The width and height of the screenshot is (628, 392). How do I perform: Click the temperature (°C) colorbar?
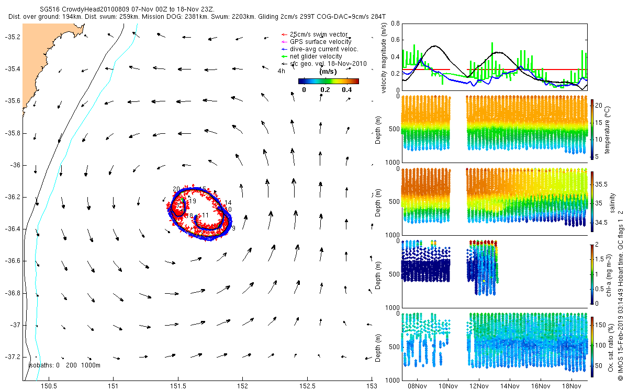[x=592, y=129]
